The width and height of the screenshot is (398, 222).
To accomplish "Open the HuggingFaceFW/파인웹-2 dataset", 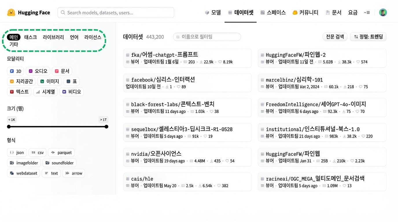I will (322, 58).
